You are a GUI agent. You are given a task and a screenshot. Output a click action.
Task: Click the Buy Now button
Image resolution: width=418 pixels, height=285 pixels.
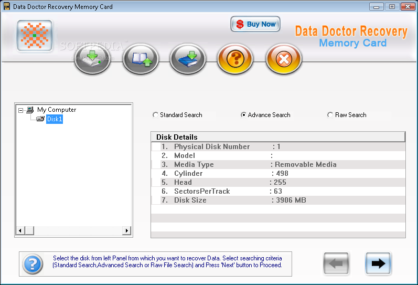tap(255, 24)
